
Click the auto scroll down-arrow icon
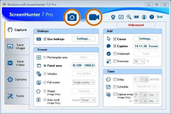pos(38,100)
